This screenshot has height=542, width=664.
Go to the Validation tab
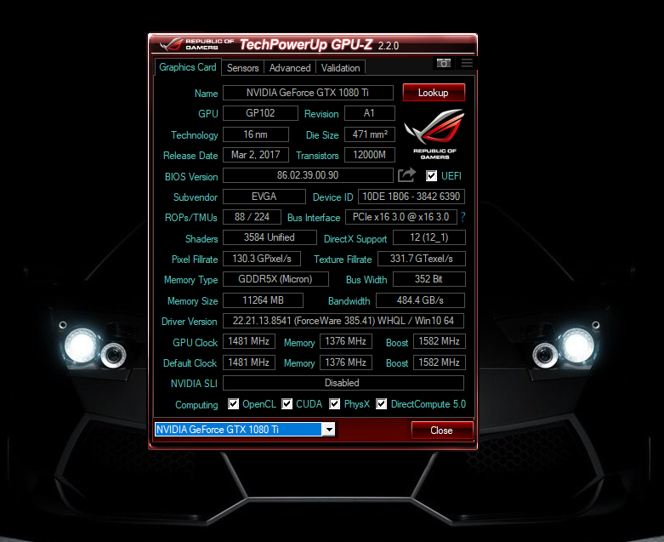340,68
